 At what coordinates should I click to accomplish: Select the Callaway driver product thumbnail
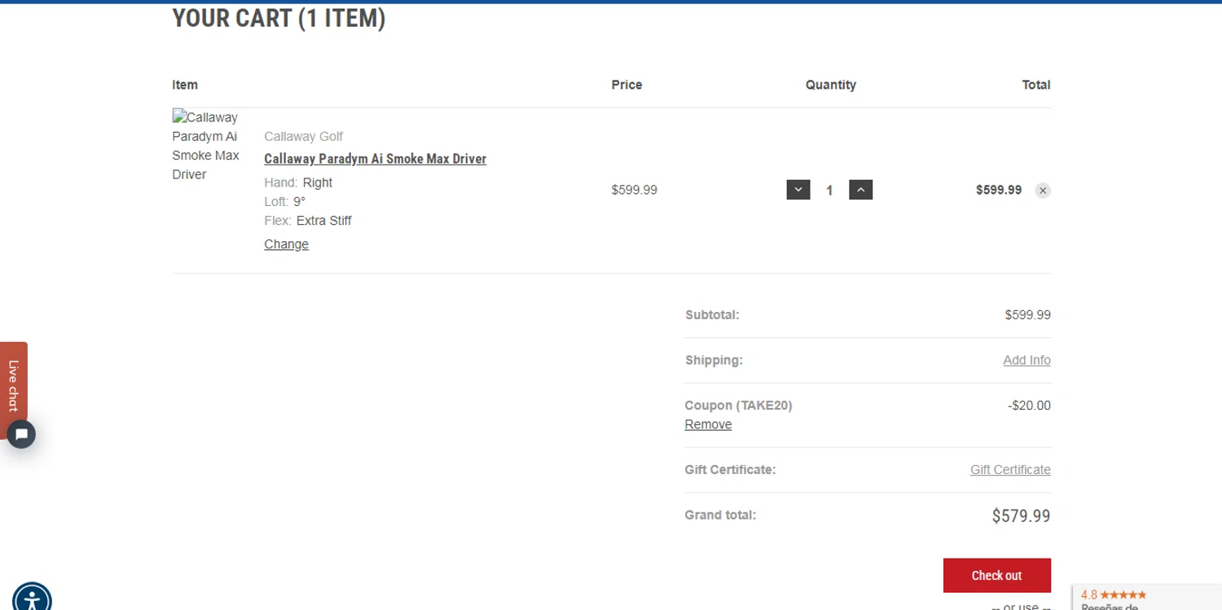(x=205, y=146)
